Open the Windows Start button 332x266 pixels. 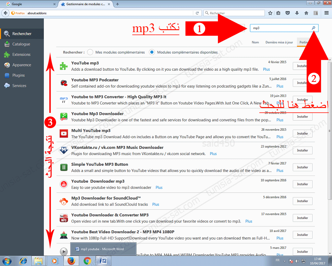tap(6, 261)
